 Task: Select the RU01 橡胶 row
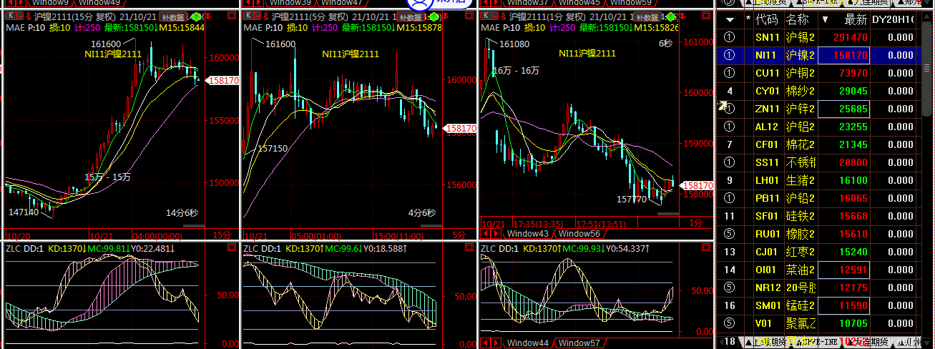[818, 234]
